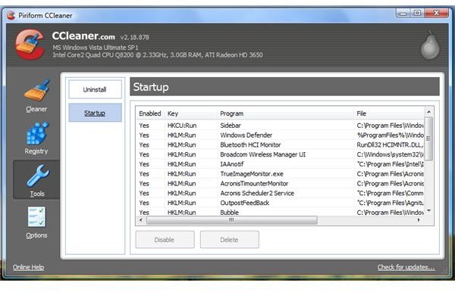Open the Registry section cubes icon
This screenshot has height=292, width=455.
coord(37,133)
